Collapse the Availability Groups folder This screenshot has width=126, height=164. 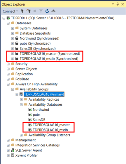click(x=13, y=89)
